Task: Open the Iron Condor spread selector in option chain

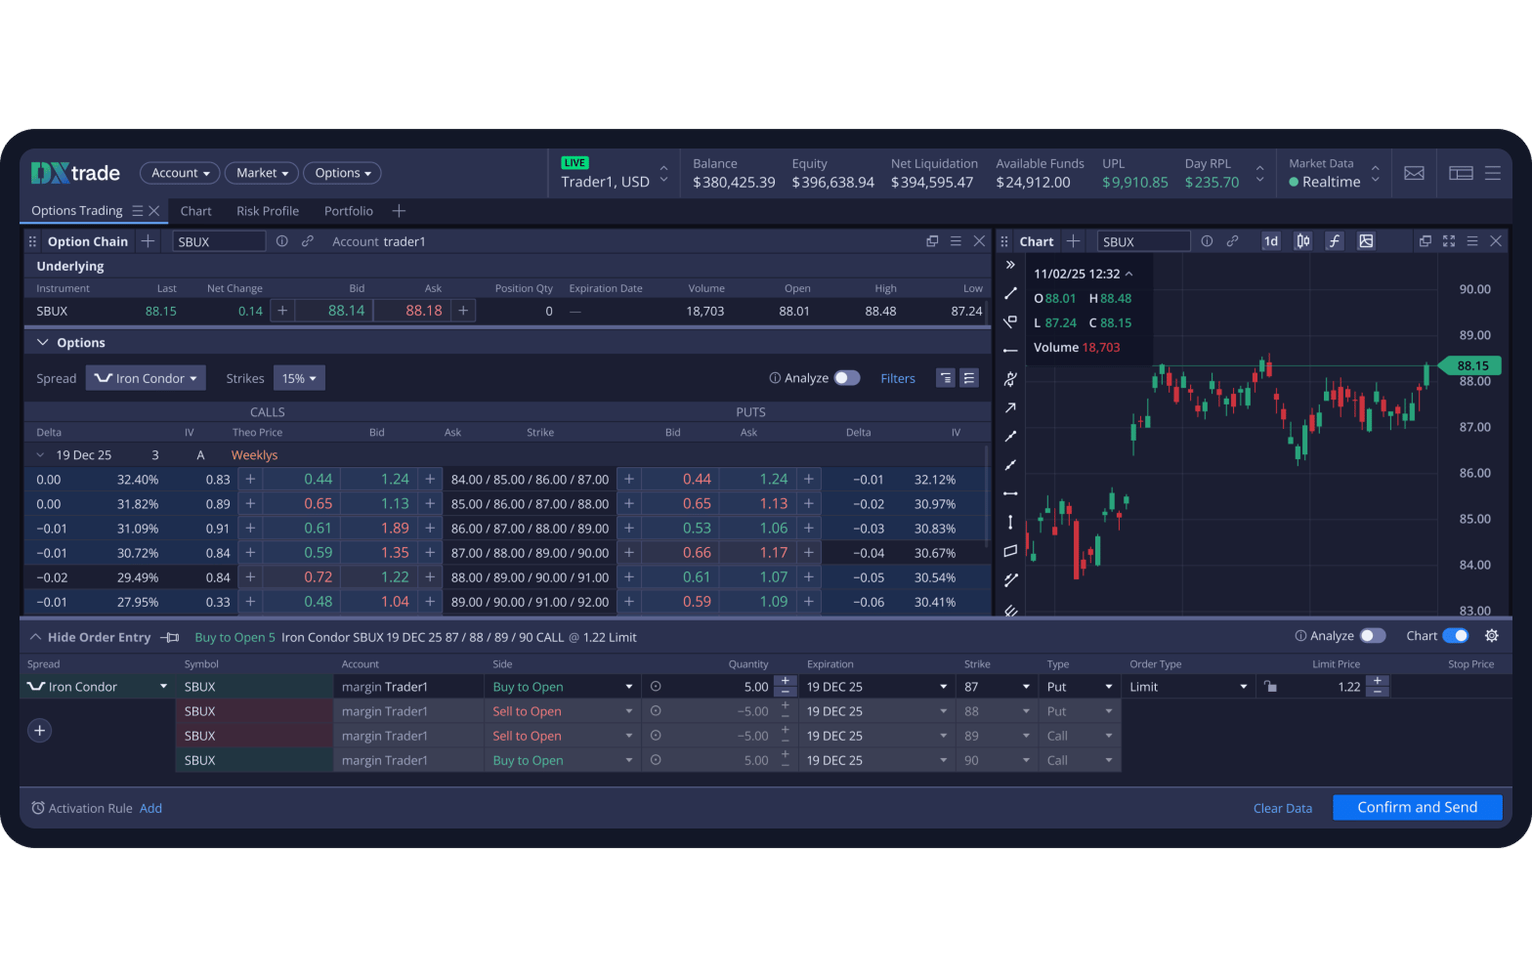Action: (x=146, y=378)
